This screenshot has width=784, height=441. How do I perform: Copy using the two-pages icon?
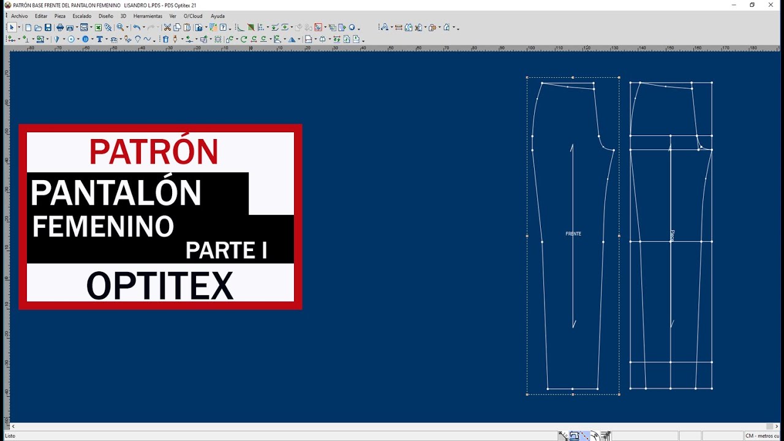pos(177,28)
